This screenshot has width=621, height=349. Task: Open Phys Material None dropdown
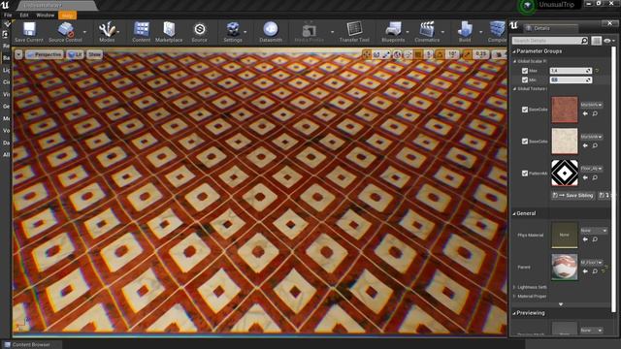click(594, 231)
